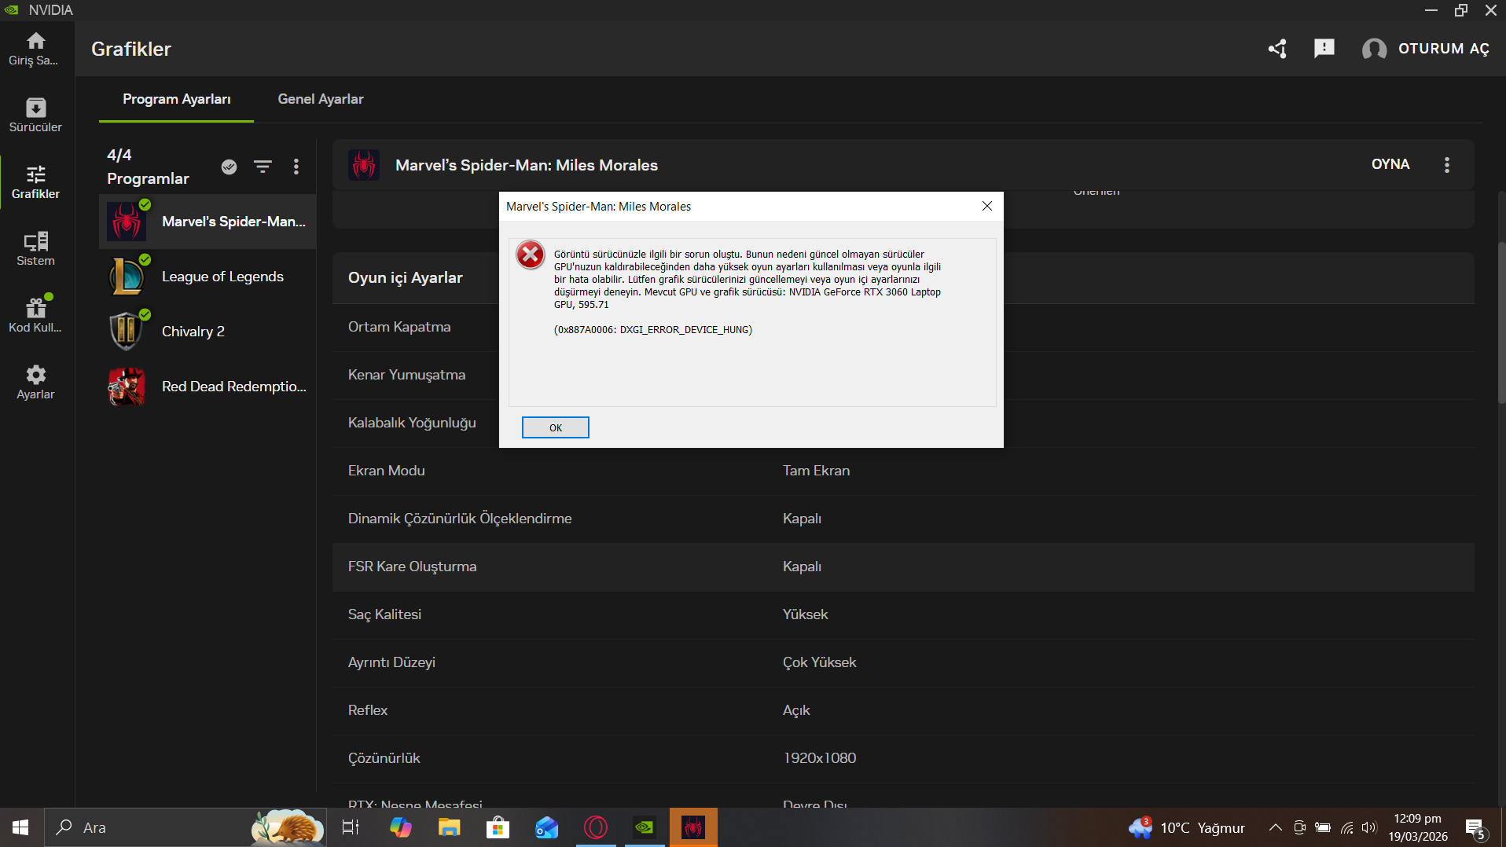Image resolution: width=1506 pixels, height=847 pixels.
Task: Click volume icon in system tray
Action: pos(1369,827)
